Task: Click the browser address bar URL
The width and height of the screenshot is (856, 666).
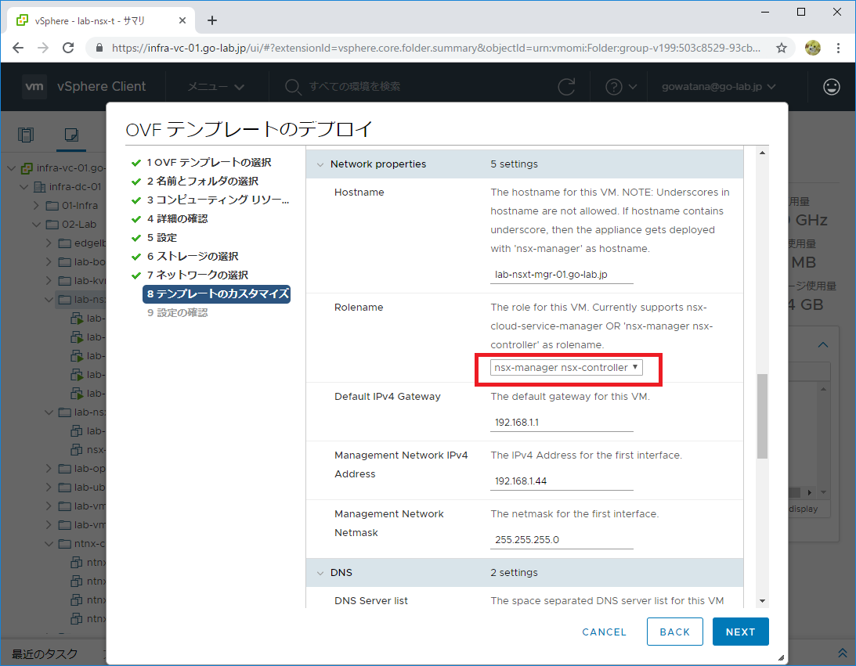Action: (435, 48)
